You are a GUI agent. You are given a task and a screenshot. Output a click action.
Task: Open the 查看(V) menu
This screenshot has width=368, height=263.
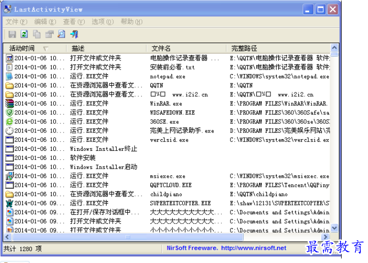[x=74, y=22]
